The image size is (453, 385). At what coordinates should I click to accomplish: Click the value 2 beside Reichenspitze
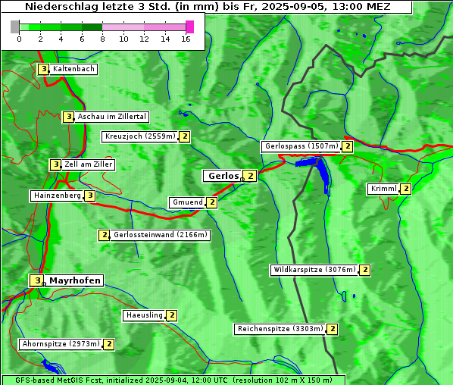coord(333,329)
